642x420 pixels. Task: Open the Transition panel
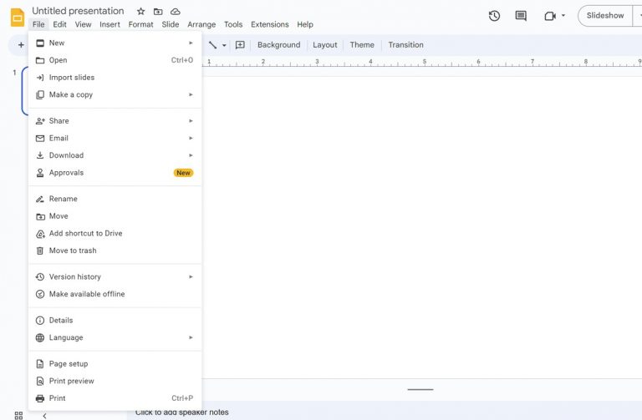[x=405, y=45]
